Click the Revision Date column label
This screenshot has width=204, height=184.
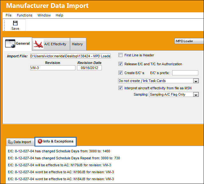89,63
